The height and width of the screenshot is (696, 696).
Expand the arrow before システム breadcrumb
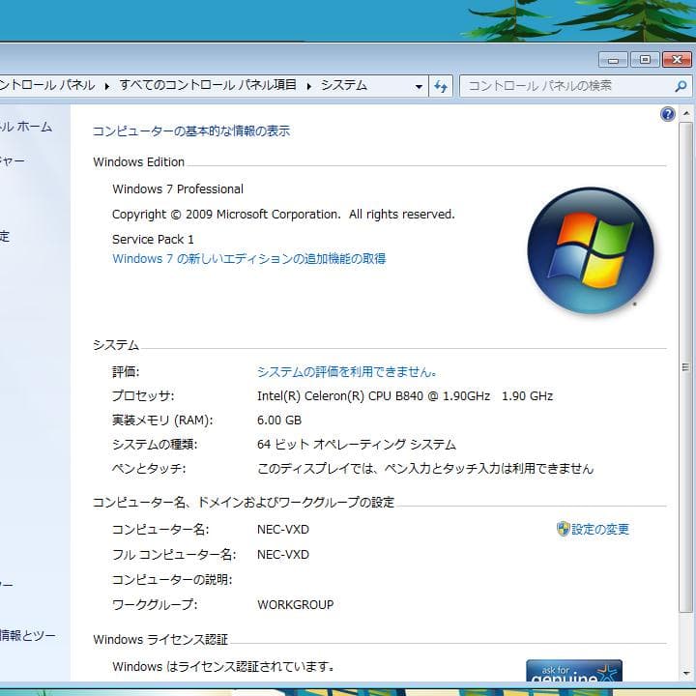(x=309, y=86)
